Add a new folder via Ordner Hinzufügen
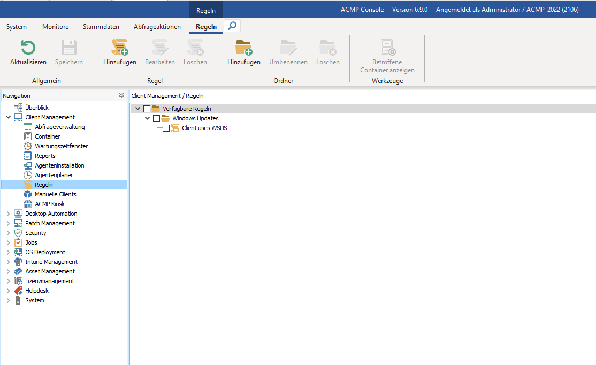Viewport: 596px width, 365px height. point(243,48)
